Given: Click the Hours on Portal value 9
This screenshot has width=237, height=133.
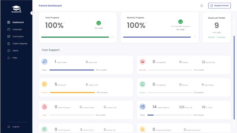Looking at the screenshot, I should pos(217,25).
